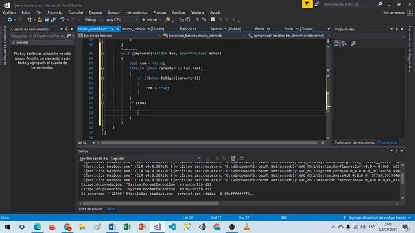
Task: Click the Save disk icon in toolbar
Action: pyautogui.click(x=47, y=20)
